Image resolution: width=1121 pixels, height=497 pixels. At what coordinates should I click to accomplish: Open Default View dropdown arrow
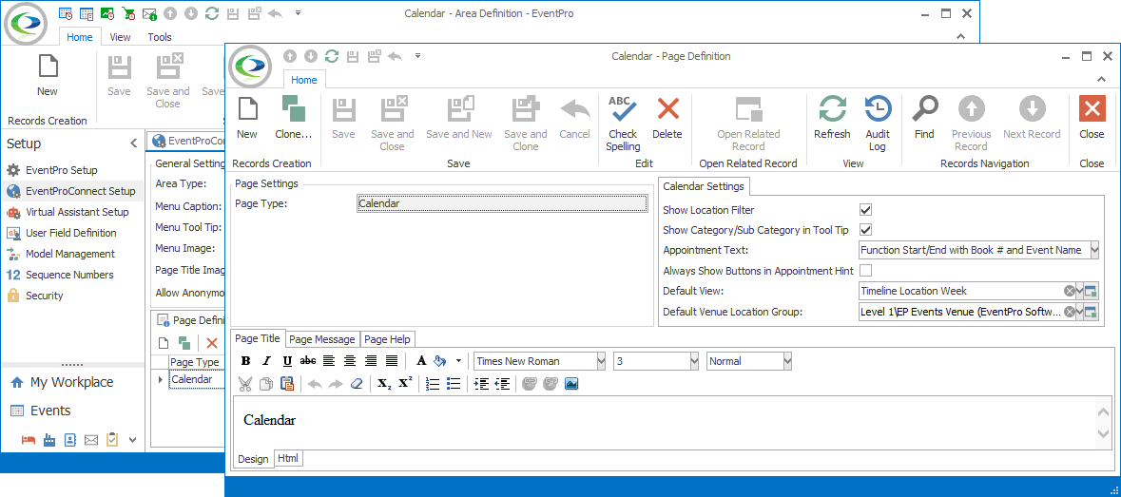point(1079,292)
